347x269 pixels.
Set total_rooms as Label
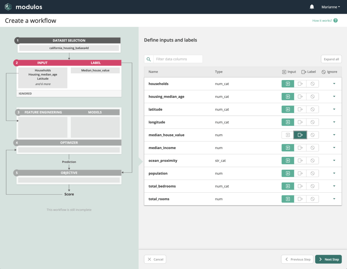300,199
